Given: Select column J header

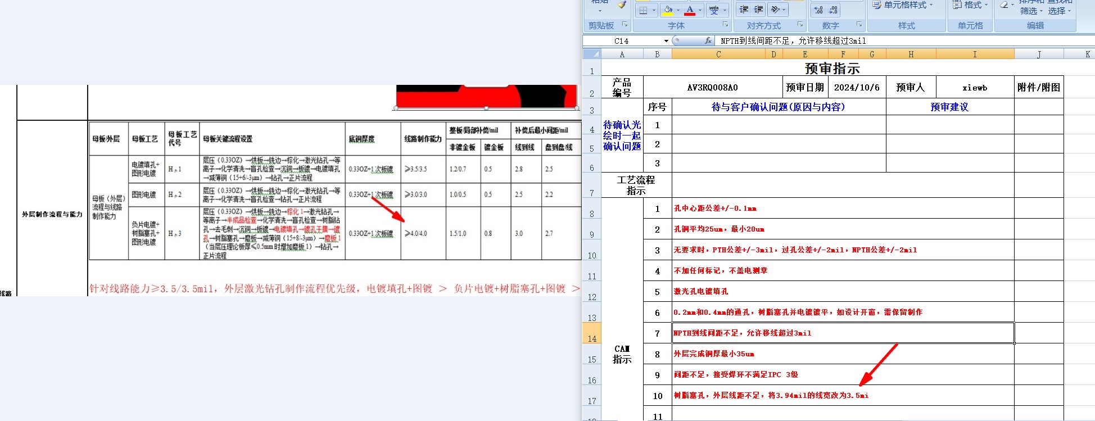Looking at the screenshot, I should [x=1039, y=54].
